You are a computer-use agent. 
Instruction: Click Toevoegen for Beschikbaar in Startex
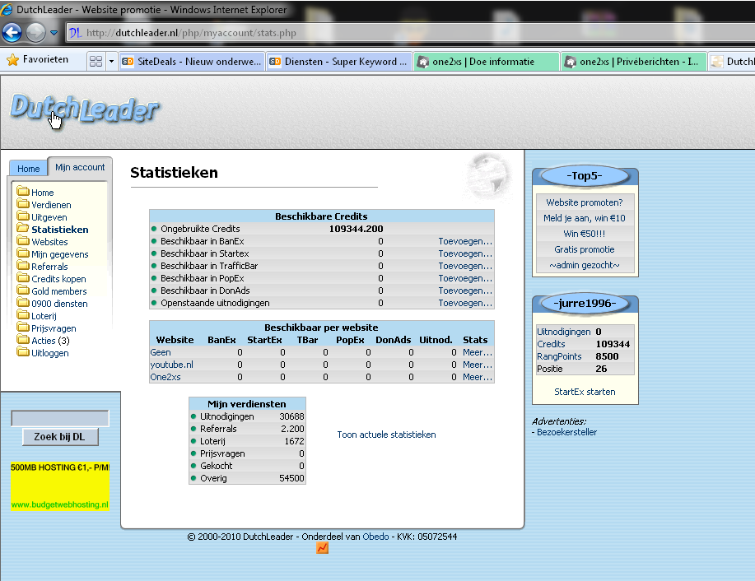tap(465, 253)
